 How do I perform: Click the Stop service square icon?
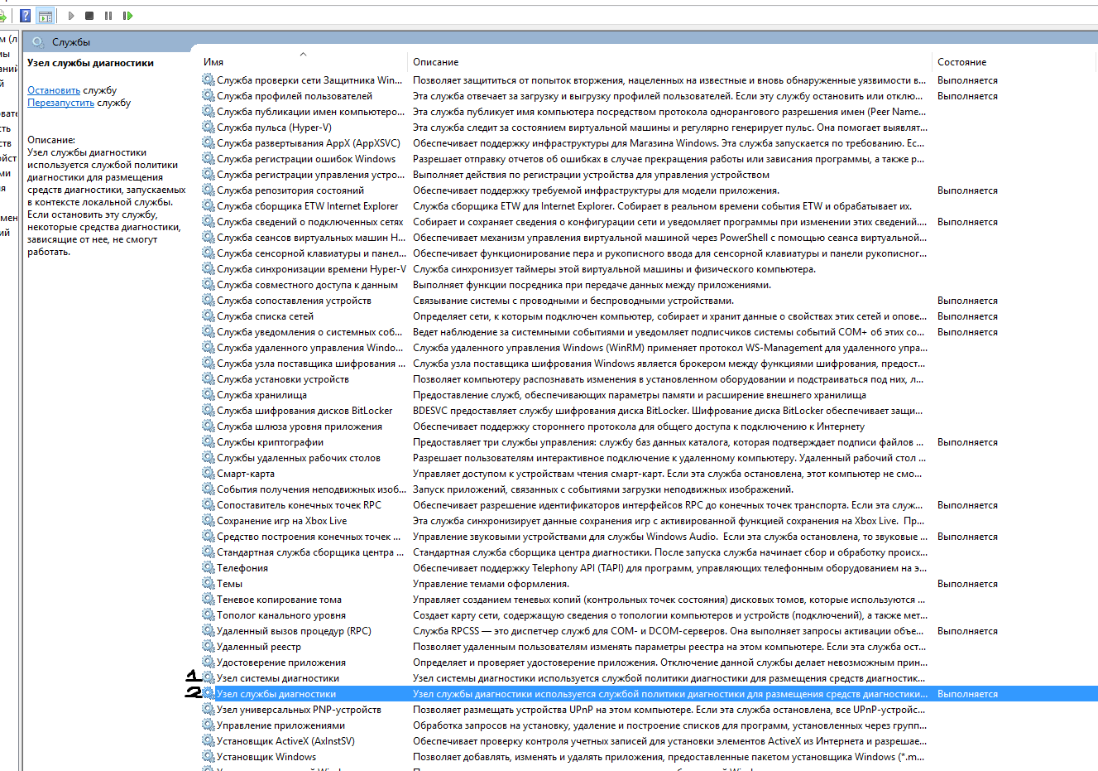click(89, 16)
